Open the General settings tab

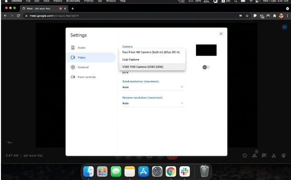[91, 67]
